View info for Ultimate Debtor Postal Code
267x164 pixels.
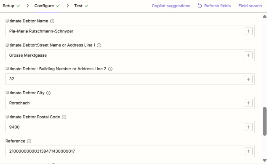point(64,117)
